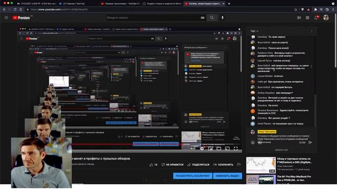Switch to the Twitter 'Главная' tab
Screen dimensions: 337x189
point(72,4)
